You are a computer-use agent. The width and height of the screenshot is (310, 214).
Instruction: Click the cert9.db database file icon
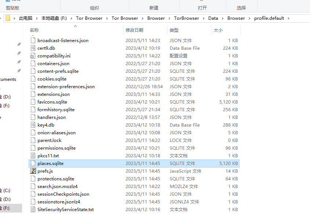tap(33, 48)
